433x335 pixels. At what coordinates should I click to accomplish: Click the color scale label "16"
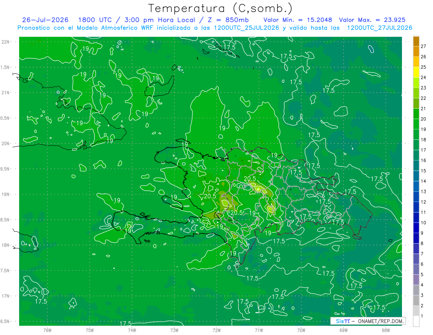423,160
